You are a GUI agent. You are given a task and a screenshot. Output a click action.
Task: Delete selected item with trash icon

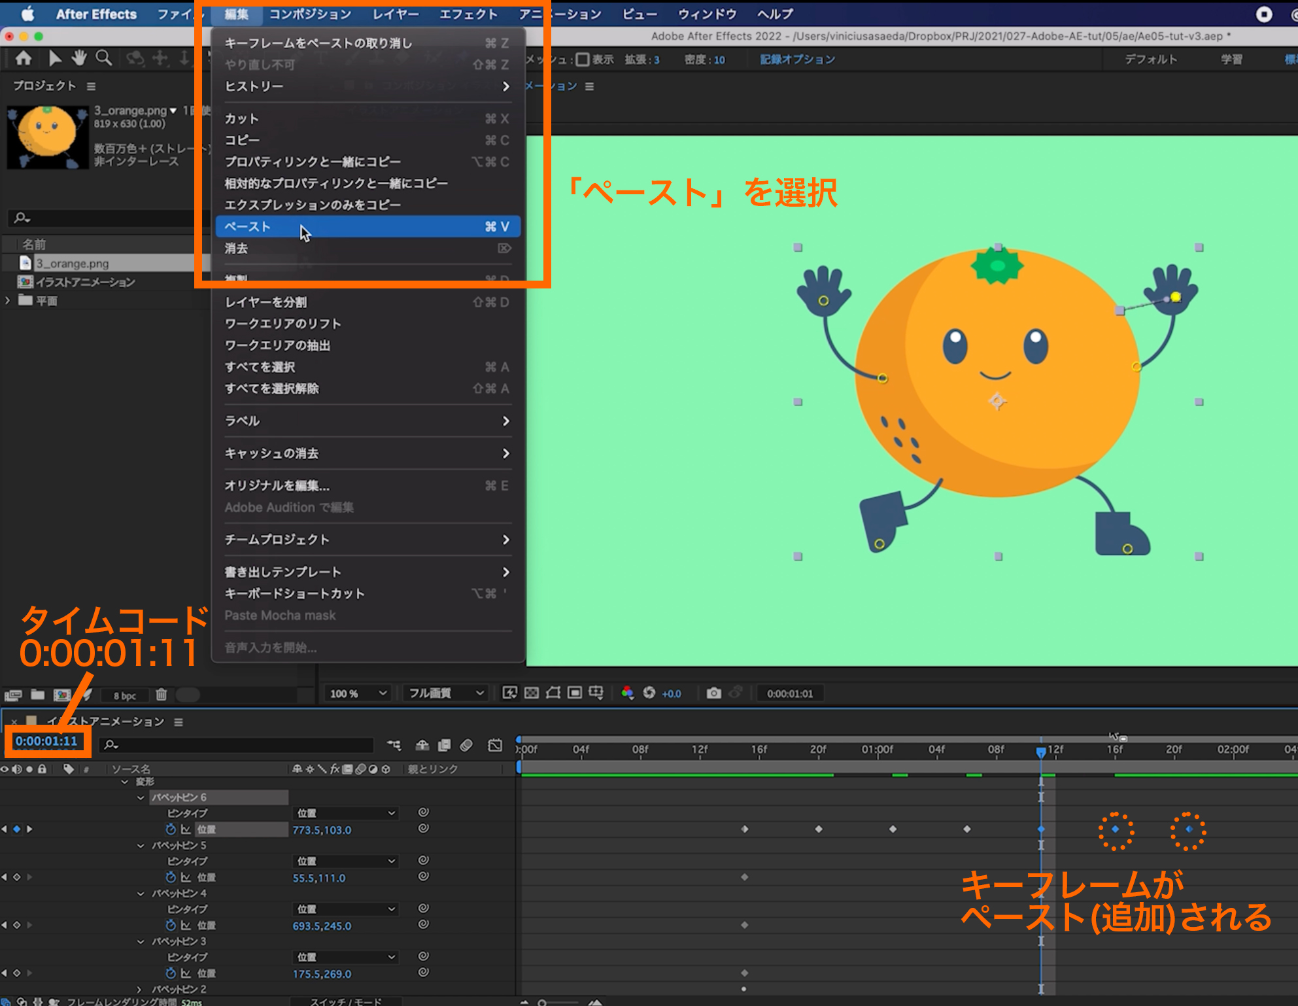tap(162, 695)
